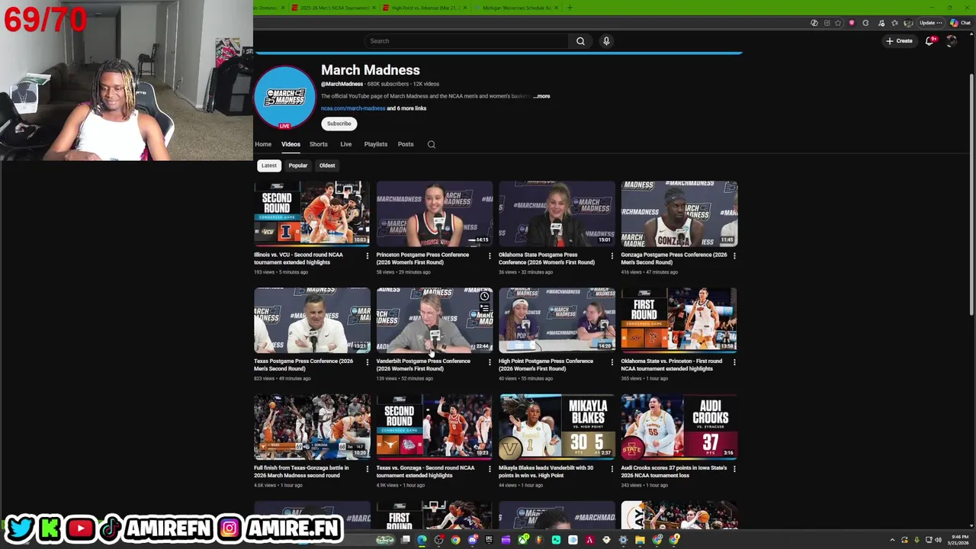This screenshot has width=976, height=549.
Task: Activate voice search microphone icon
Action: click(x=606, y=41)
